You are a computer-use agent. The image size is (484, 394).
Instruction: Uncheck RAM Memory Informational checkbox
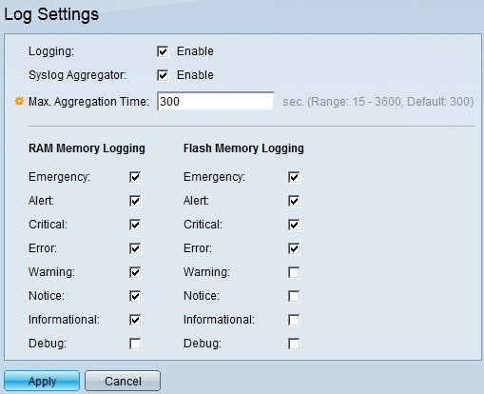click(x=135, y=320)
